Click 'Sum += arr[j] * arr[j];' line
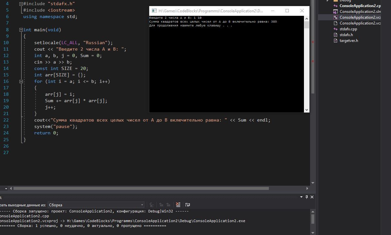The height and width of the screenshot is (235, 391). tap(76, 101)
